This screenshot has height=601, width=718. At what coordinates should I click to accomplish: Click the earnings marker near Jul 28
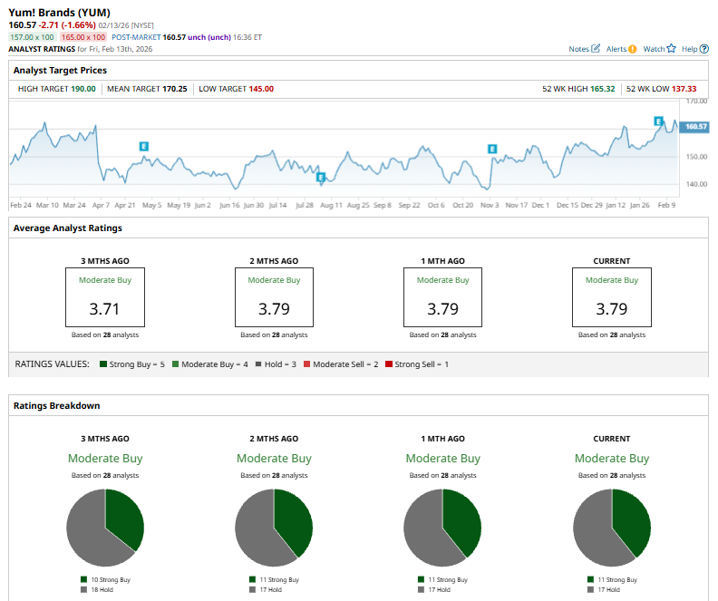320,178
